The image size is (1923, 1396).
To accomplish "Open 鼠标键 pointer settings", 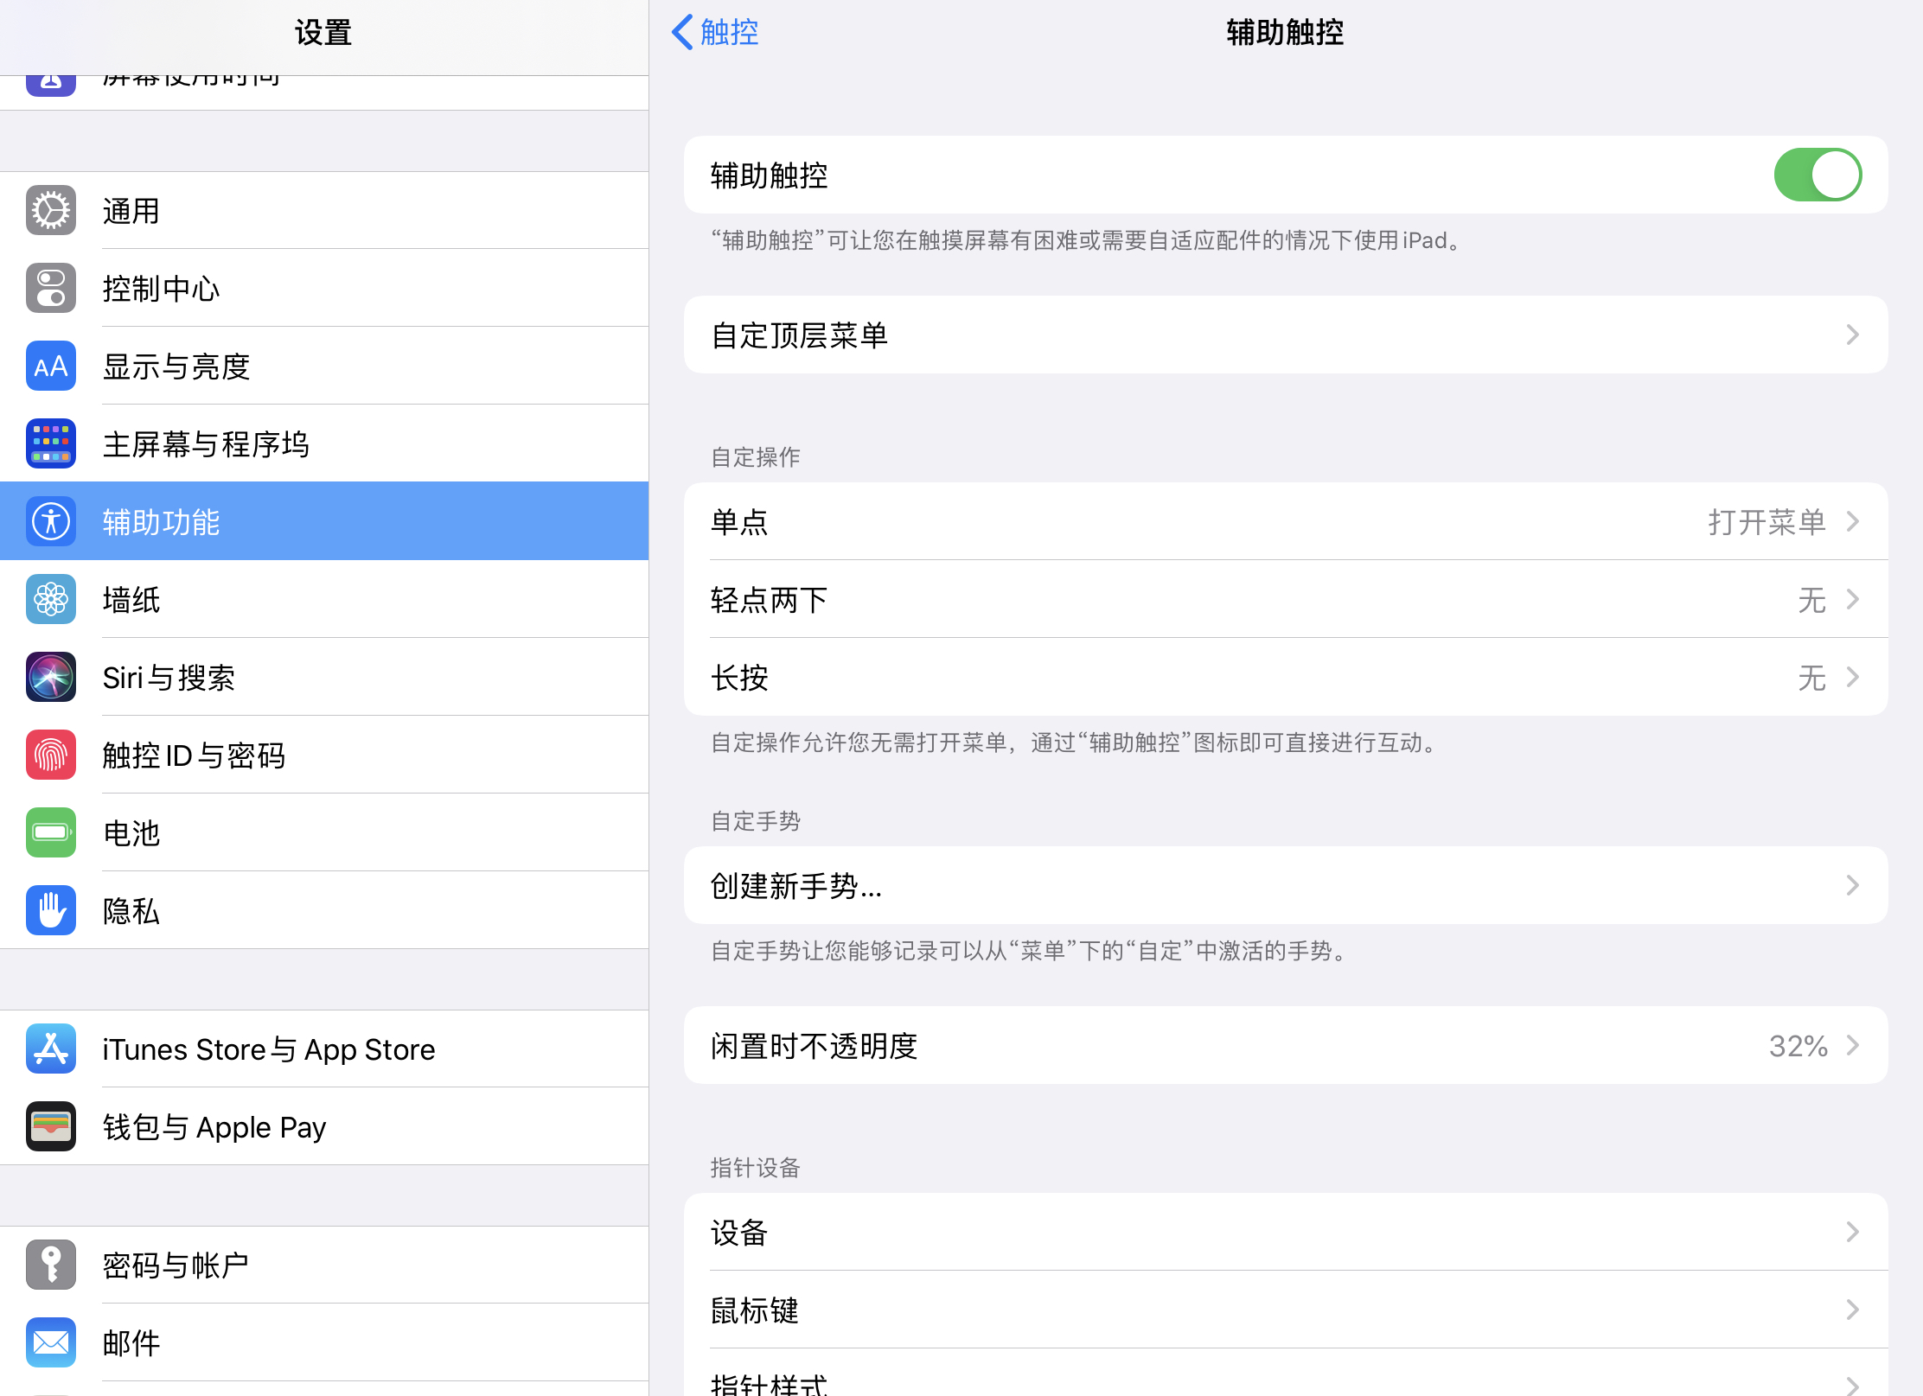I will (x=1285, y=1310).
